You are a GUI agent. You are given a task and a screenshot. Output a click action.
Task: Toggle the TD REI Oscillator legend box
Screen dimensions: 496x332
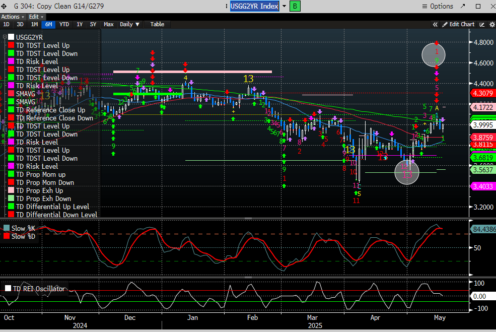pyautogui.click(x=8, y=289)
